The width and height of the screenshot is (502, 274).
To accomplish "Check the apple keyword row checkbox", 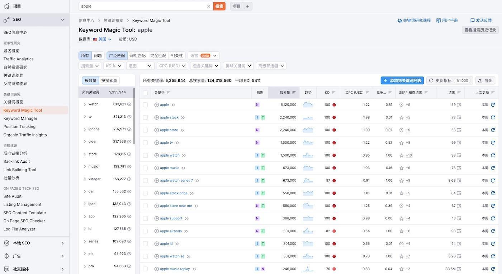I will (x=145, y=105).
